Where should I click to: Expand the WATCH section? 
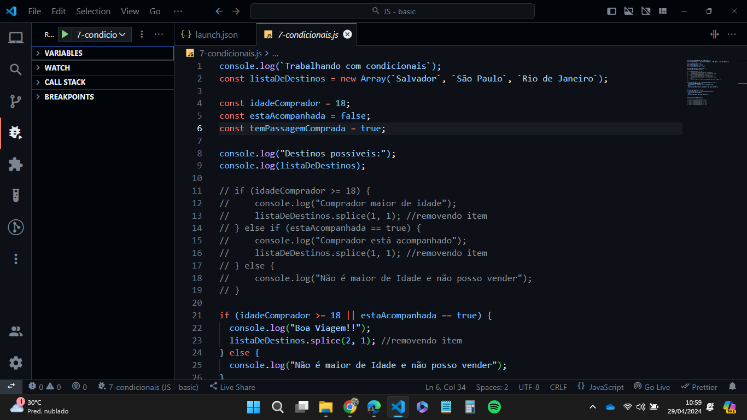(103, 68)
